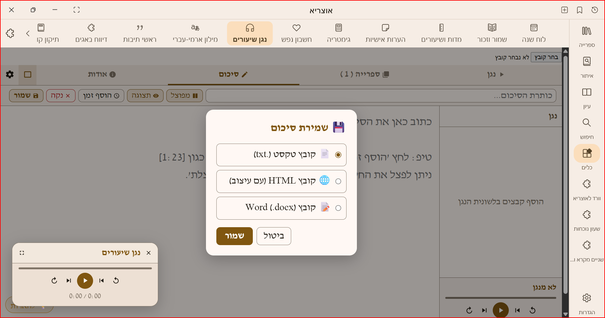Click forward-seek icon in side panel player

click(469, 310)
